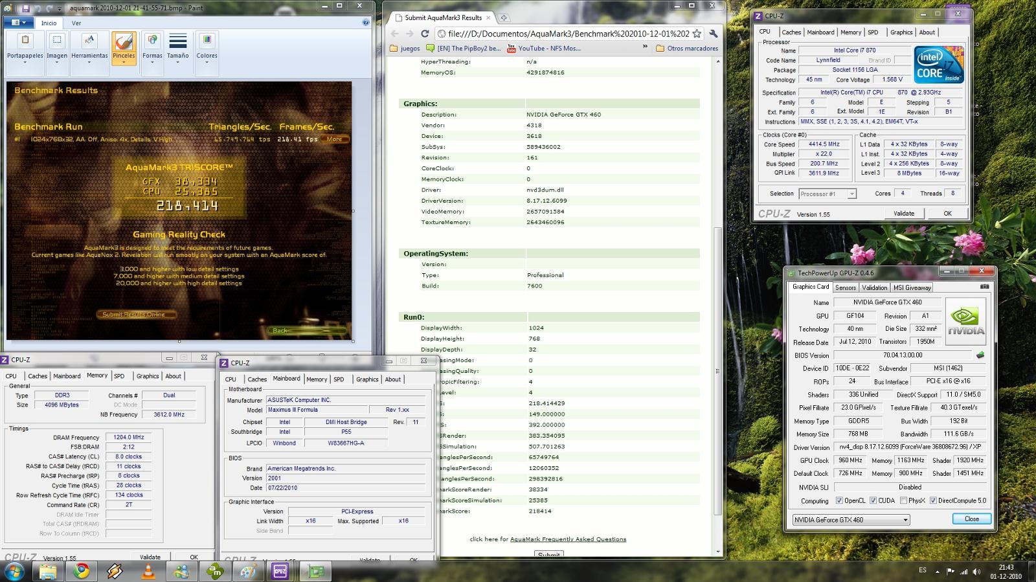Image resolution: width=1036 pixels, height=582 pixels.
Task: Open Winamp from the taskbar
Action: pos(115,572)
